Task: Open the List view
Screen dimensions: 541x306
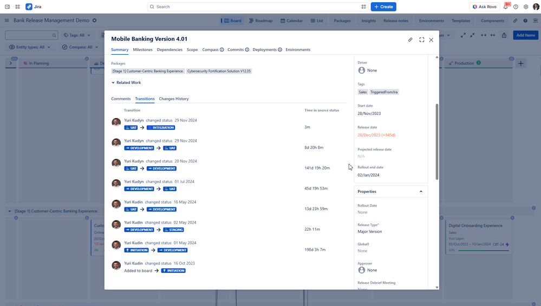Action: (317, 21)
